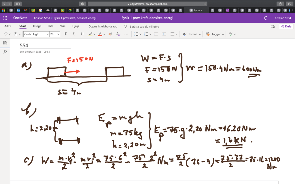Open the Rita ribbon tab

[51, 26]
